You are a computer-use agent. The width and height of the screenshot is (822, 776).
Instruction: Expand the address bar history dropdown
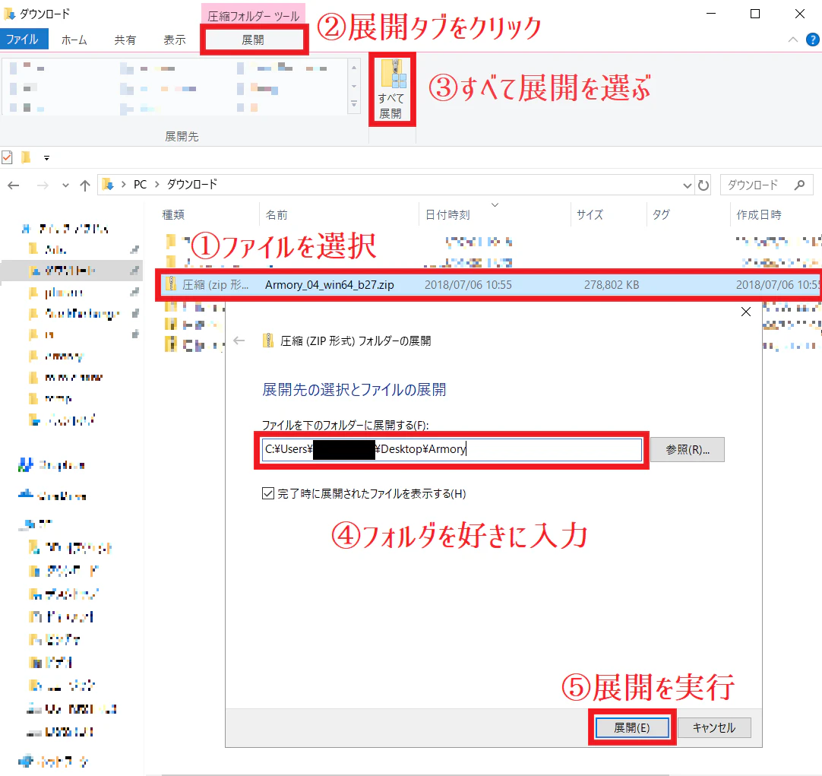coord(688,185)
